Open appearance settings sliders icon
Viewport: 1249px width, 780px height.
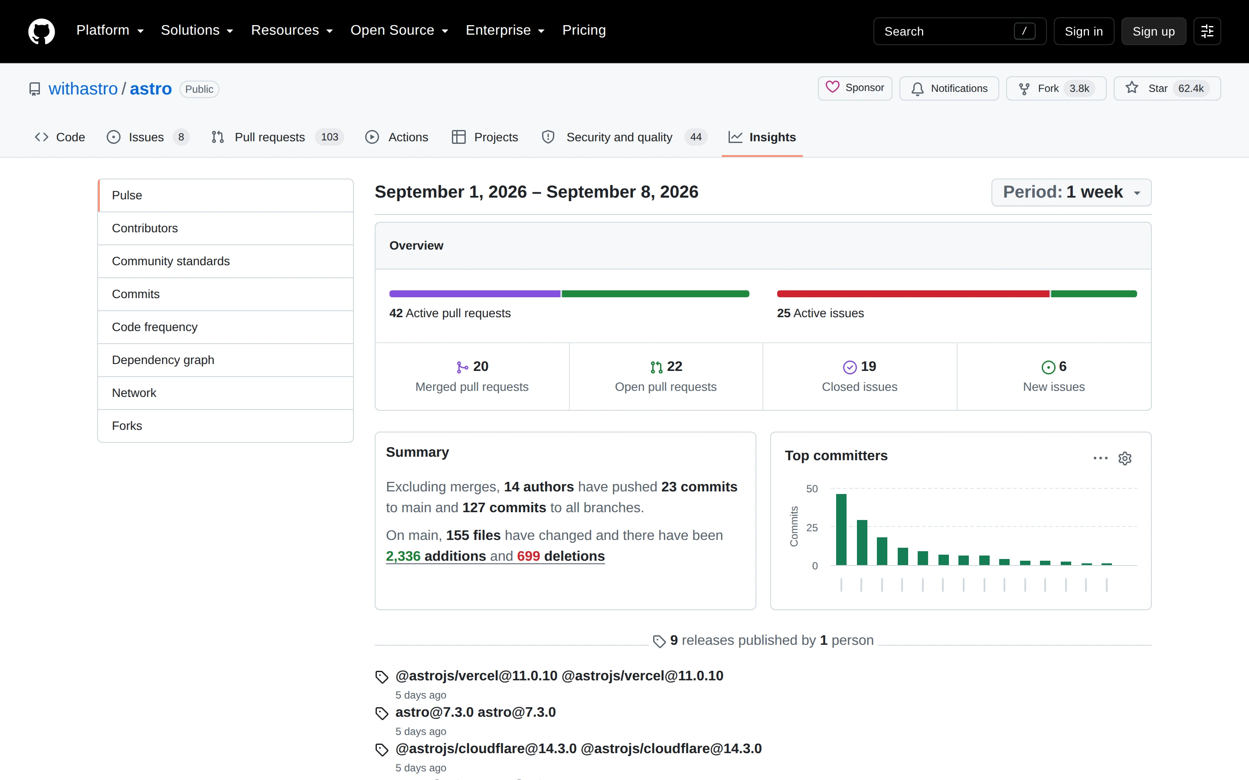(1206, 32)
